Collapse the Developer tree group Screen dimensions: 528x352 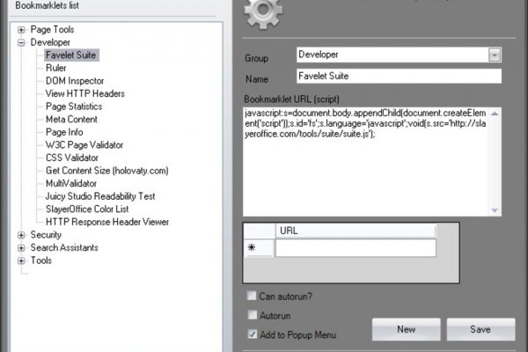click(x=21, y=42)
